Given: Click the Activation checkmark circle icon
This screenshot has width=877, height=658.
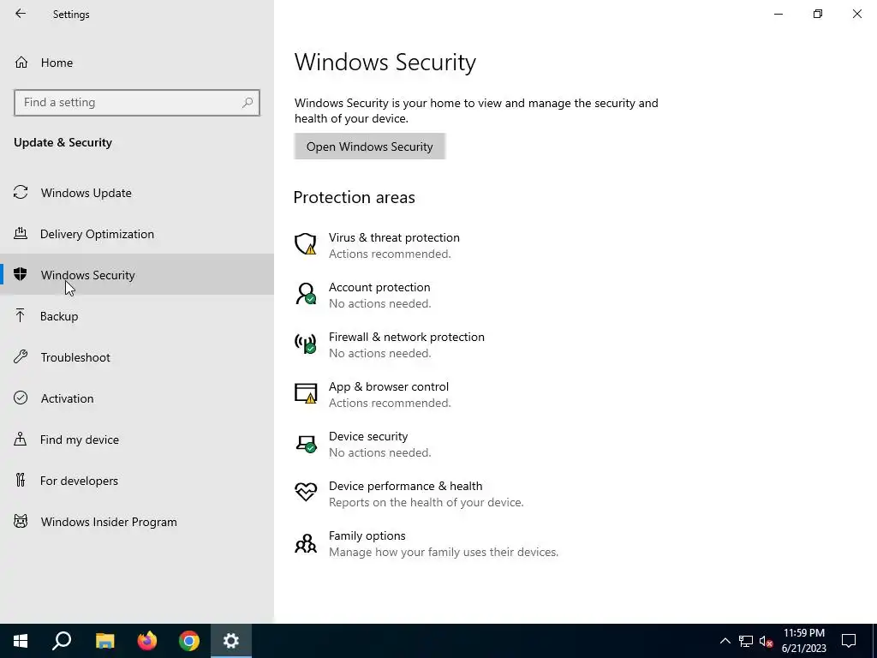Looking at the screenshot, I should tap(21, 398).
